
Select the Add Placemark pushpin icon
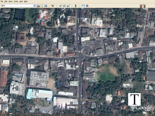coord(53,6)
